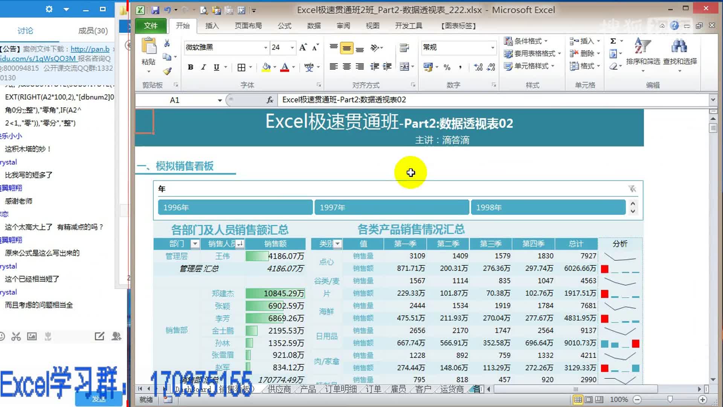The width and height of the screenshot is (723, 407).
Task: Align text right
Action: coord(360,67)
